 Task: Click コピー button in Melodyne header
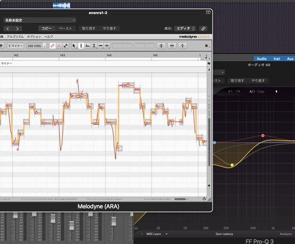pyautogui.click(x=47, y=28)
